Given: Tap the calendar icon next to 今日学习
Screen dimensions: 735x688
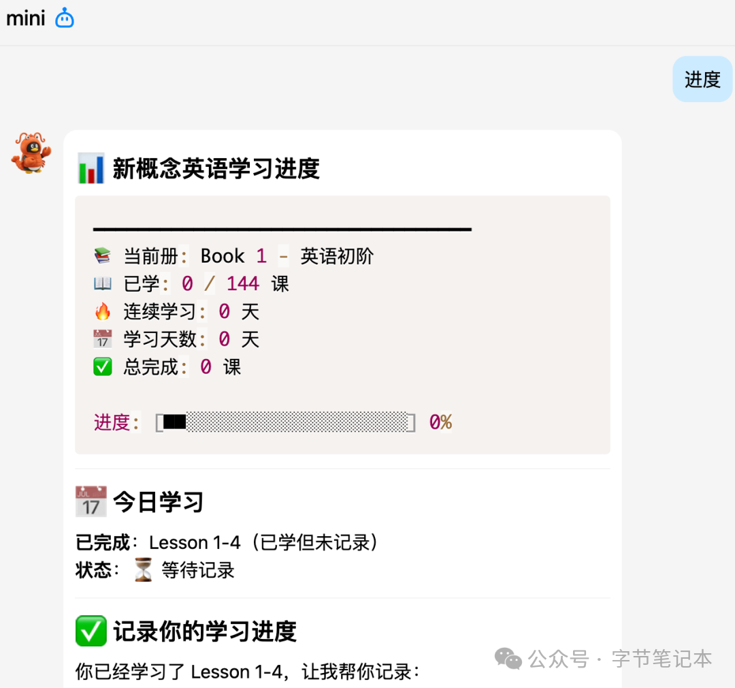Looking at the screenshot, I should 91,501.
